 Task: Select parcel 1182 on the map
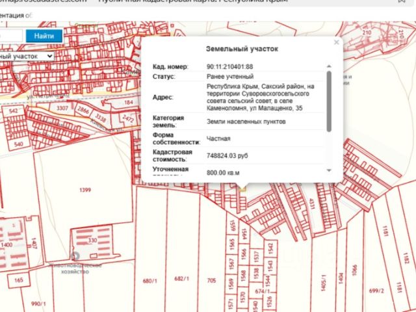coord(406,258)
